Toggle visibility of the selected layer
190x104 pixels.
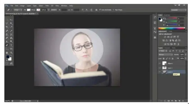click(160, 72)
